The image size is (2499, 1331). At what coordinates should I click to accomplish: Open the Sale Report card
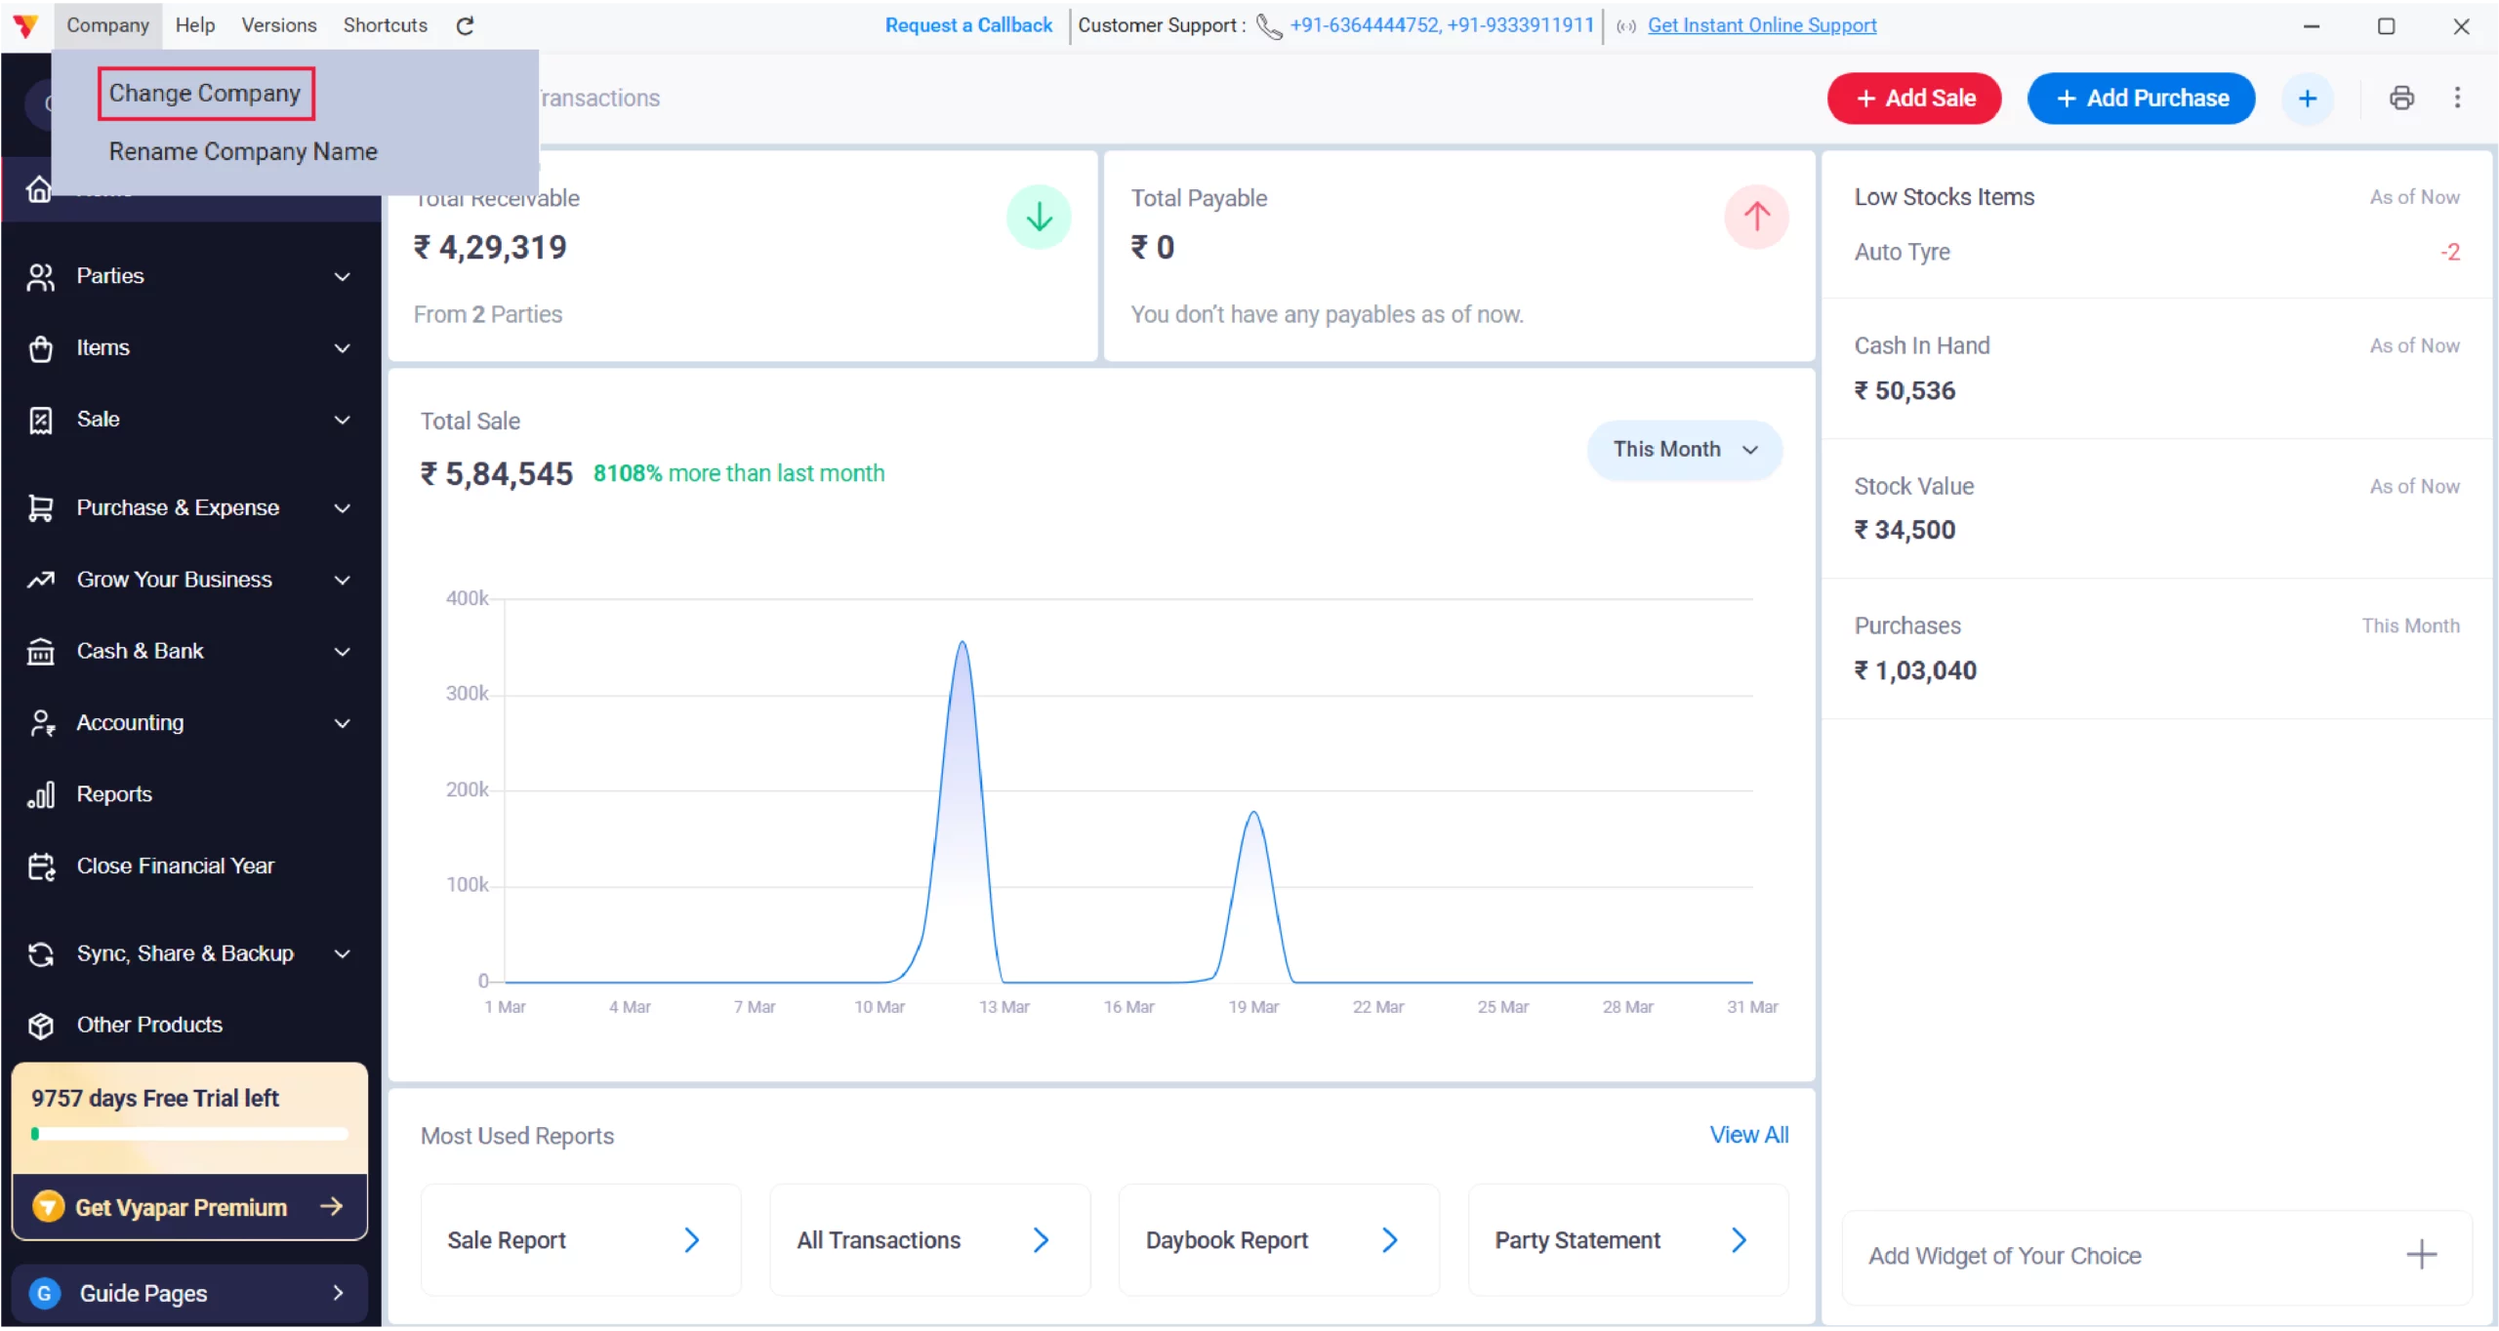[x=581, y=1240]
